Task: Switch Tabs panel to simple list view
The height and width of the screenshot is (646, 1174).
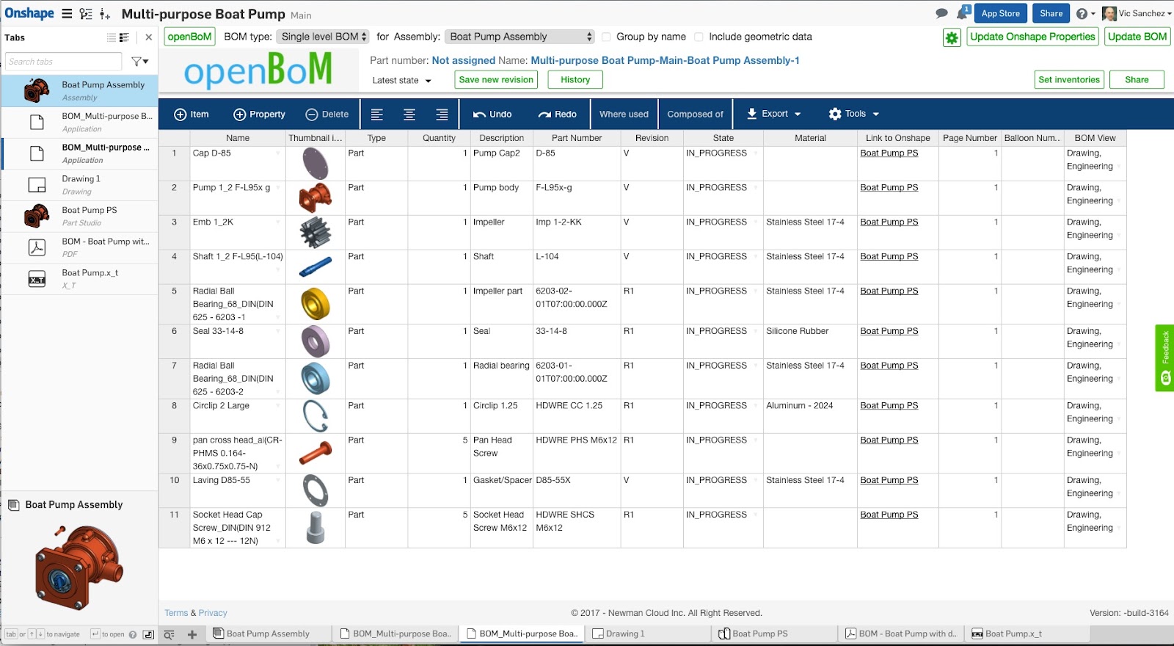Action: pyautogui.click(x=112, y=37)
